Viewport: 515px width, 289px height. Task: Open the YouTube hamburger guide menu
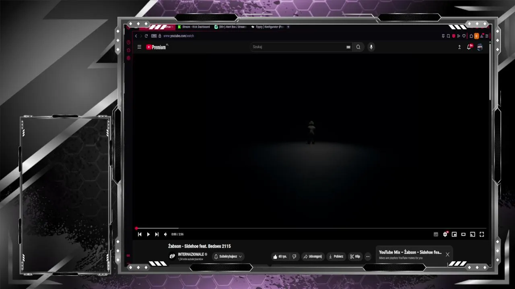pyautogui.click(x=139, y=47)
